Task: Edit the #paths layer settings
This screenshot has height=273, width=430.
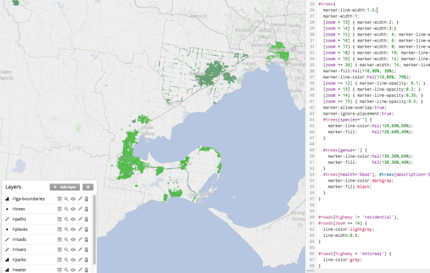Action: [x=80, y=219]
